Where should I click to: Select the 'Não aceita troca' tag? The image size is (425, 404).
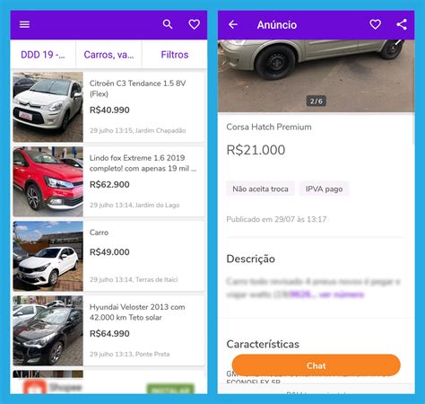(x=260, y=189)
